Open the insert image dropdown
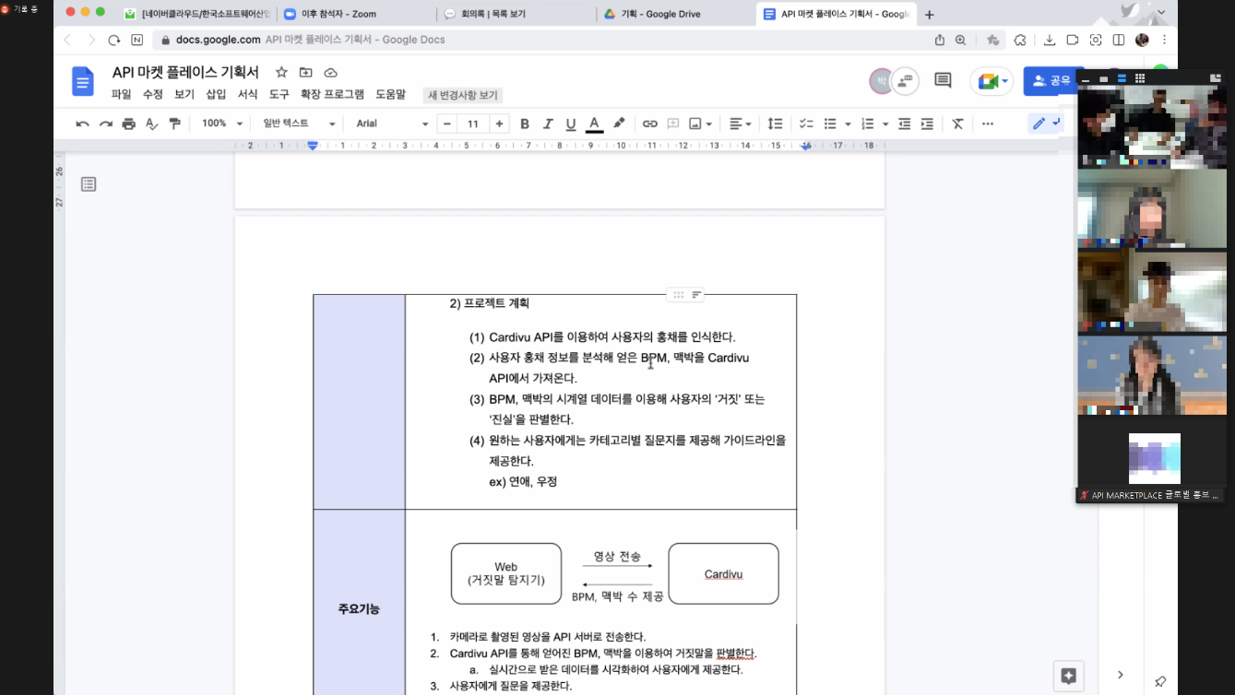 (701, 124)
